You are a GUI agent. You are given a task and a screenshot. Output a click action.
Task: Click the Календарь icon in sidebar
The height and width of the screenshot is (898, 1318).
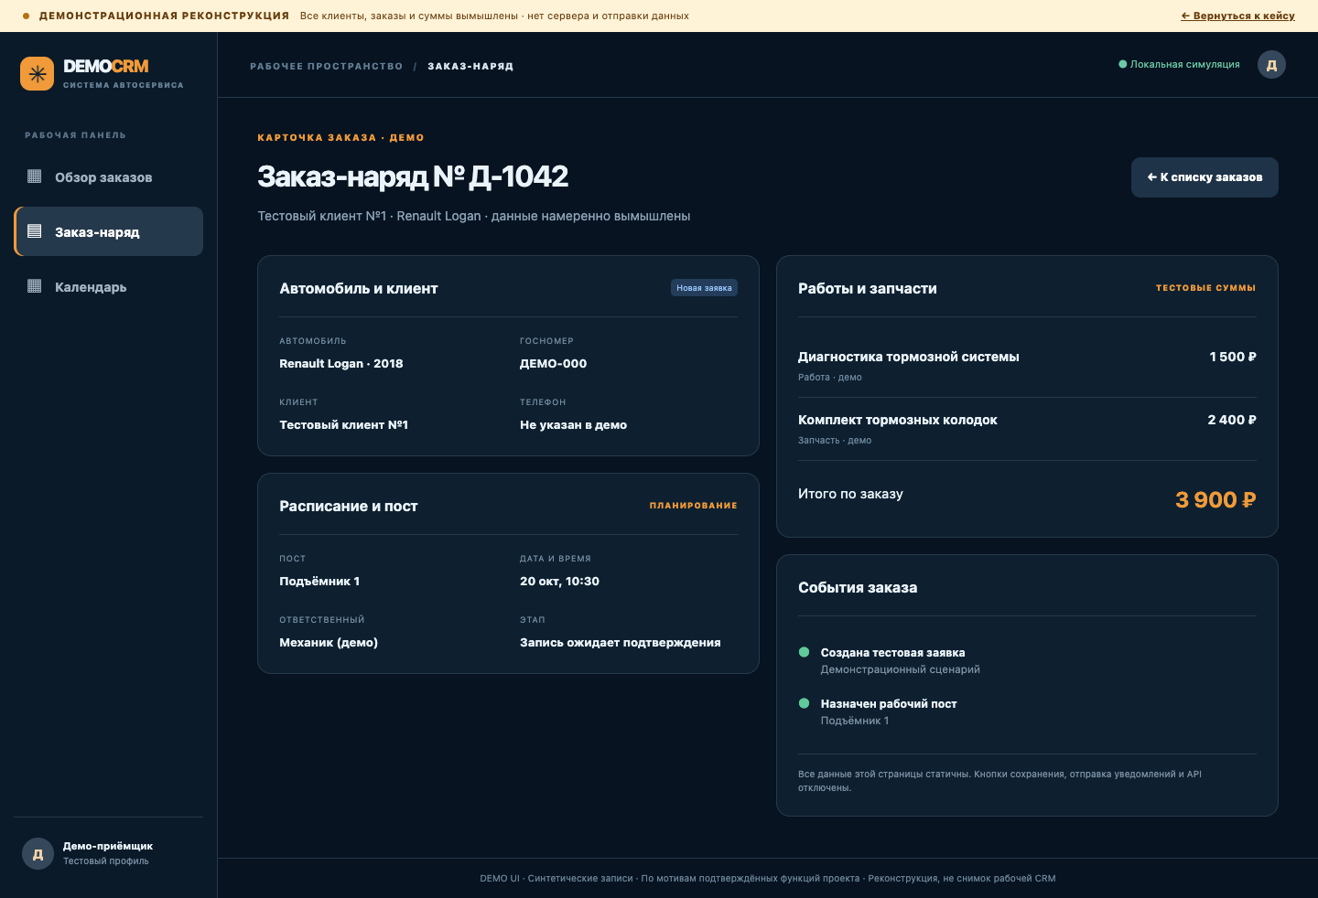[x=35, y=286]
